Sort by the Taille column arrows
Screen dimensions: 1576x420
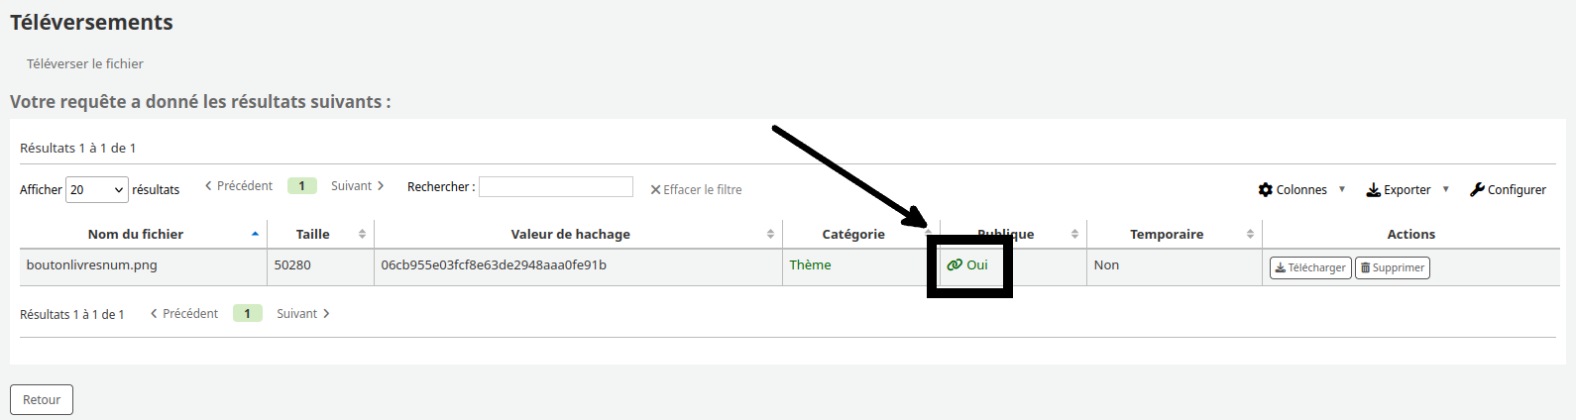click(x=362, y=234)
